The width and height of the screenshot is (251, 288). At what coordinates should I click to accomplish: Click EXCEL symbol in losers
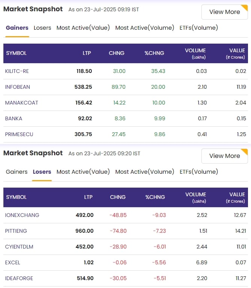tap(12, 262)
